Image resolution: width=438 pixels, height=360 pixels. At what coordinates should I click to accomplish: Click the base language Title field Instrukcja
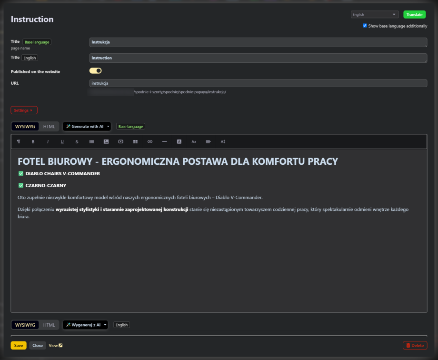pyautogui.click(x=258, y=42)
